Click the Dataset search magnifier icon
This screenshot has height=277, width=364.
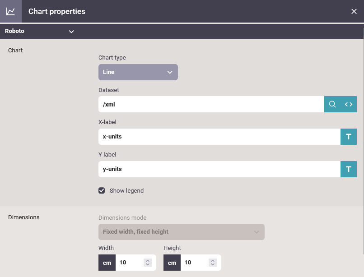(x=332, y=104)
